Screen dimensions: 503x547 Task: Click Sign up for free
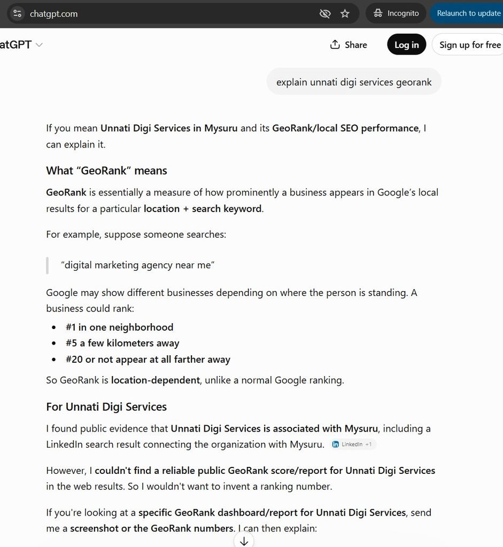468,45
